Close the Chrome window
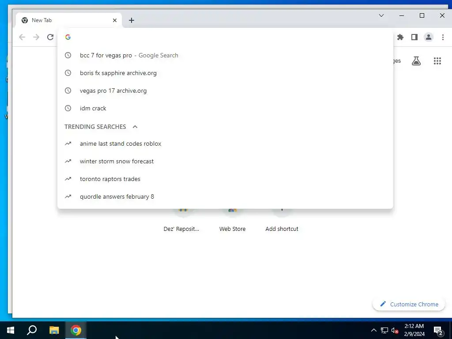 (442, 15)
